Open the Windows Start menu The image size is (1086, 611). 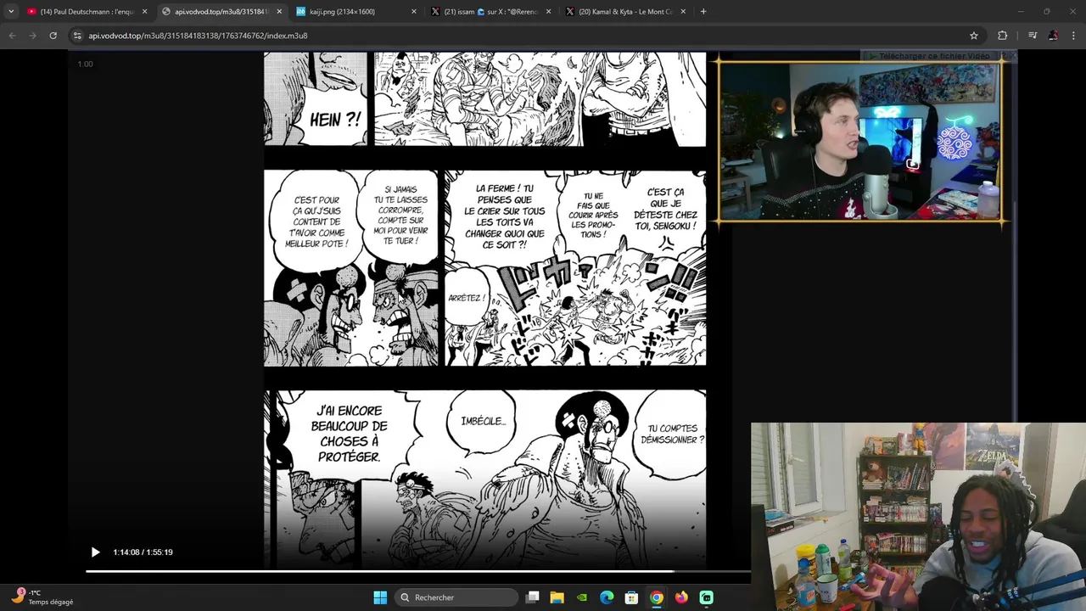coord(380,597)
